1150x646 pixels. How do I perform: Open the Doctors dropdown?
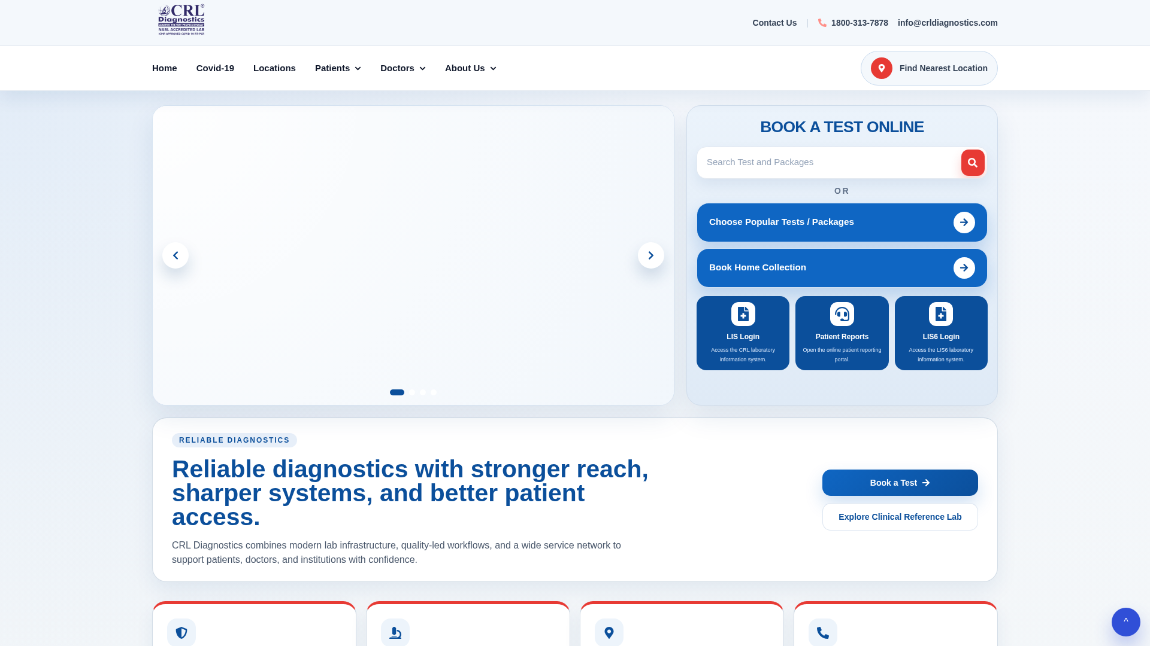(402, 68)
